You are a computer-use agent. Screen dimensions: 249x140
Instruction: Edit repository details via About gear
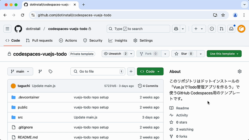coord(240,72)
